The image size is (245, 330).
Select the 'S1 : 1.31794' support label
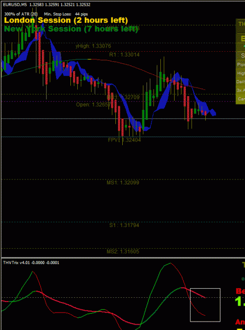click(x=124, y=225)
